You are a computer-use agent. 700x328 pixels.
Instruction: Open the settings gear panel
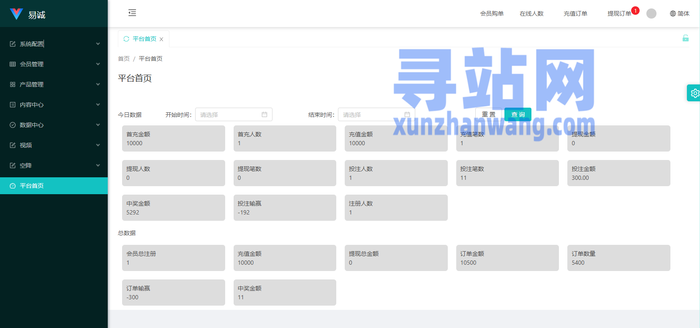pos(694,93)
